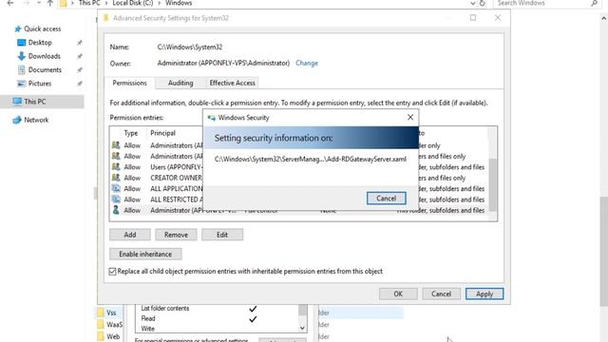Open the address bar history dropdown

tap(473, 3)
